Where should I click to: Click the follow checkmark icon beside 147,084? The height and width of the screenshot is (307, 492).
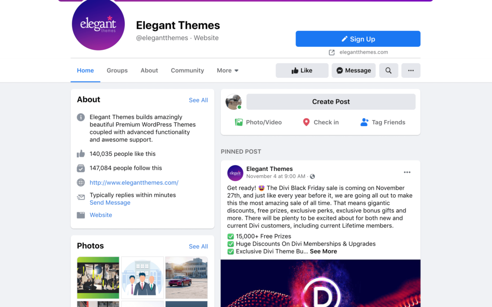[81, 168]
